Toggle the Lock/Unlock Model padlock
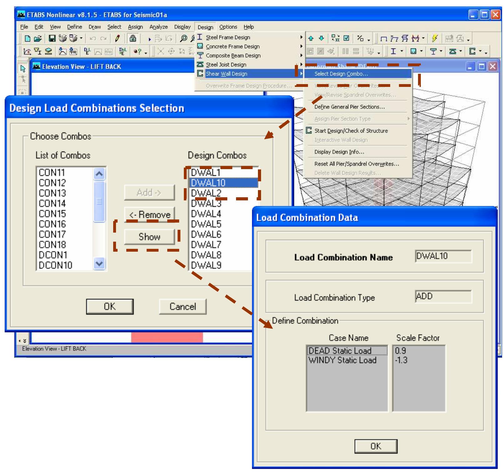 (133, 38)
